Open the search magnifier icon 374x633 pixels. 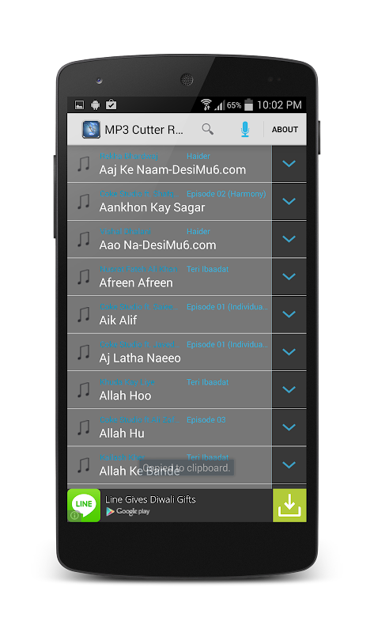(208, 129)
